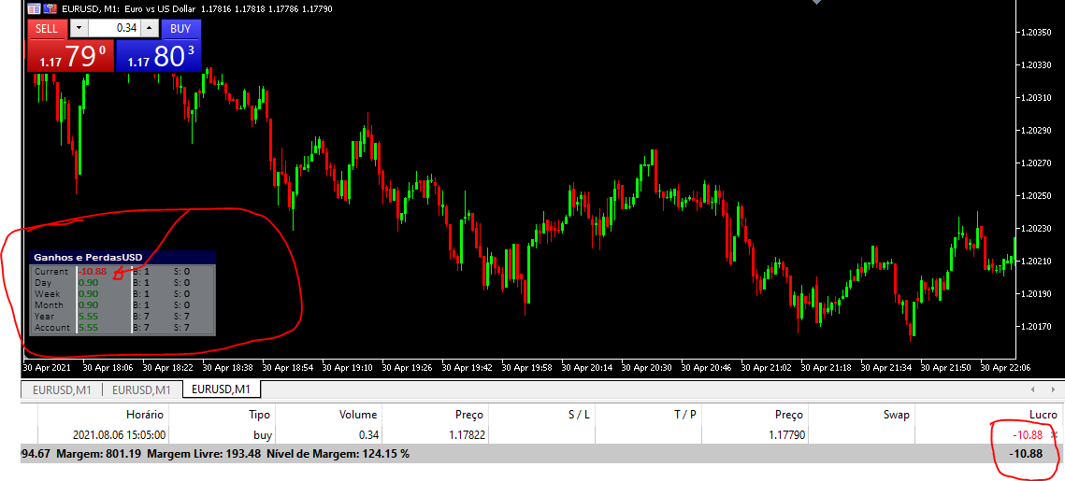Click the red SELL button

47,29
